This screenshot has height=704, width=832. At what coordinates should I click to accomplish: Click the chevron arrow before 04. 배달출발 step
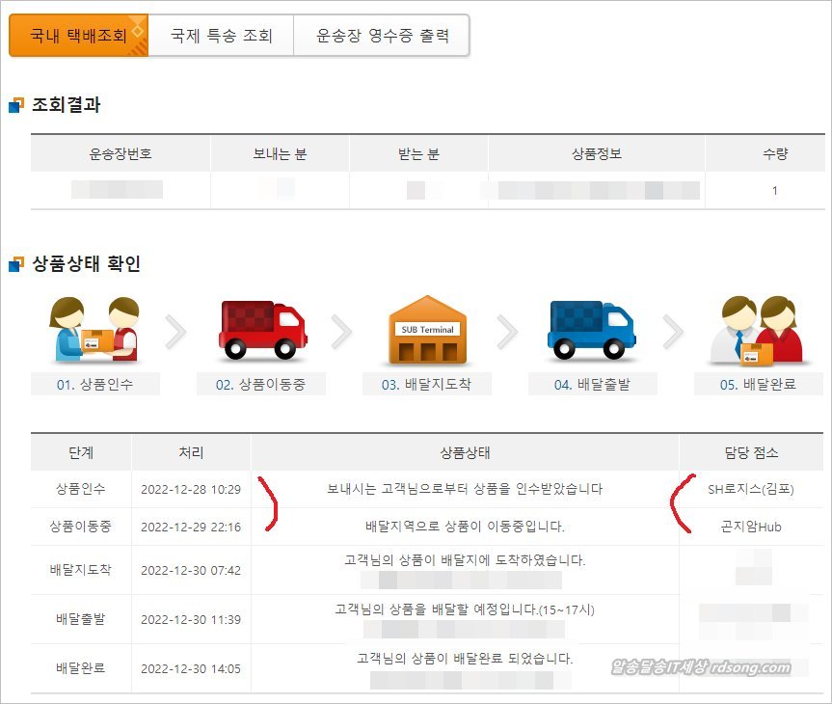click(x=508, y=331)
